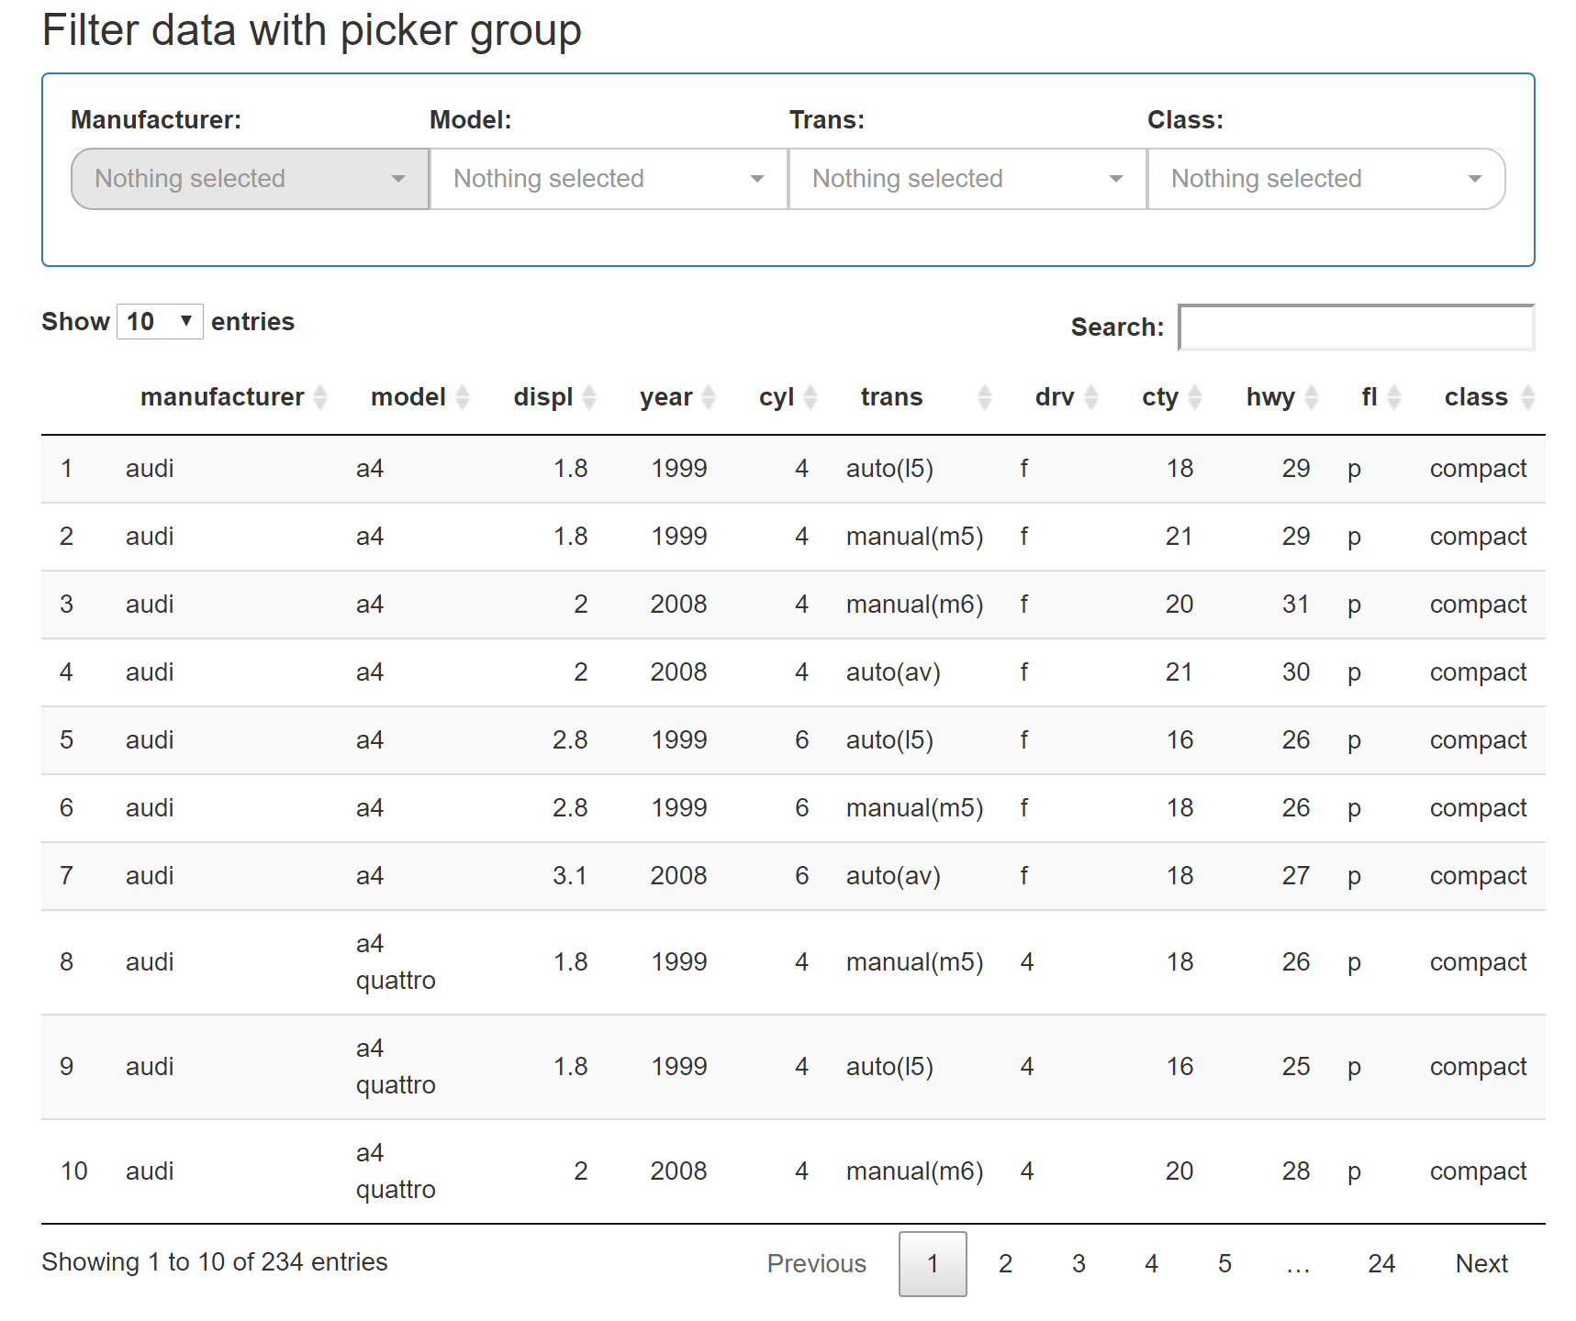
Task: Click the model column sort icon
Action: 463,397
